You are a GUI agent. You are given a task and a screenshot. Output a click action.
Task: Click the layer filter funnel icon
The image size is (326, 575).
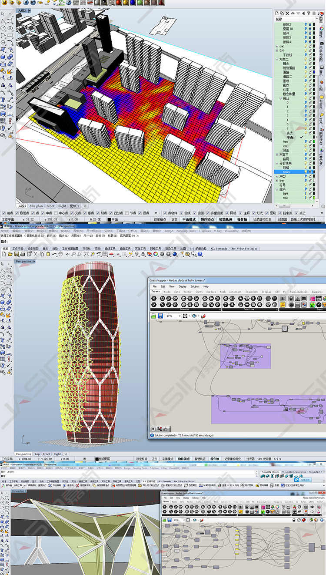pyautogui.click(x=309, y=13)
